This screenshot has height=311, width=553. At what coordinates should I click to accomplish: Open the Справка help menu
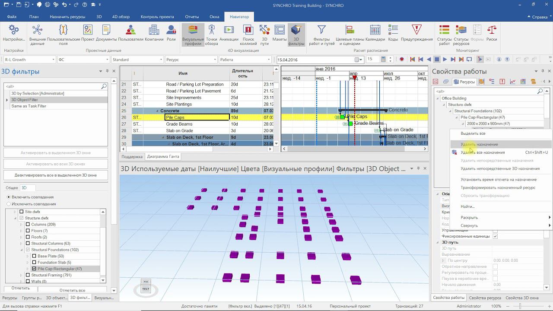coord(540,17)
